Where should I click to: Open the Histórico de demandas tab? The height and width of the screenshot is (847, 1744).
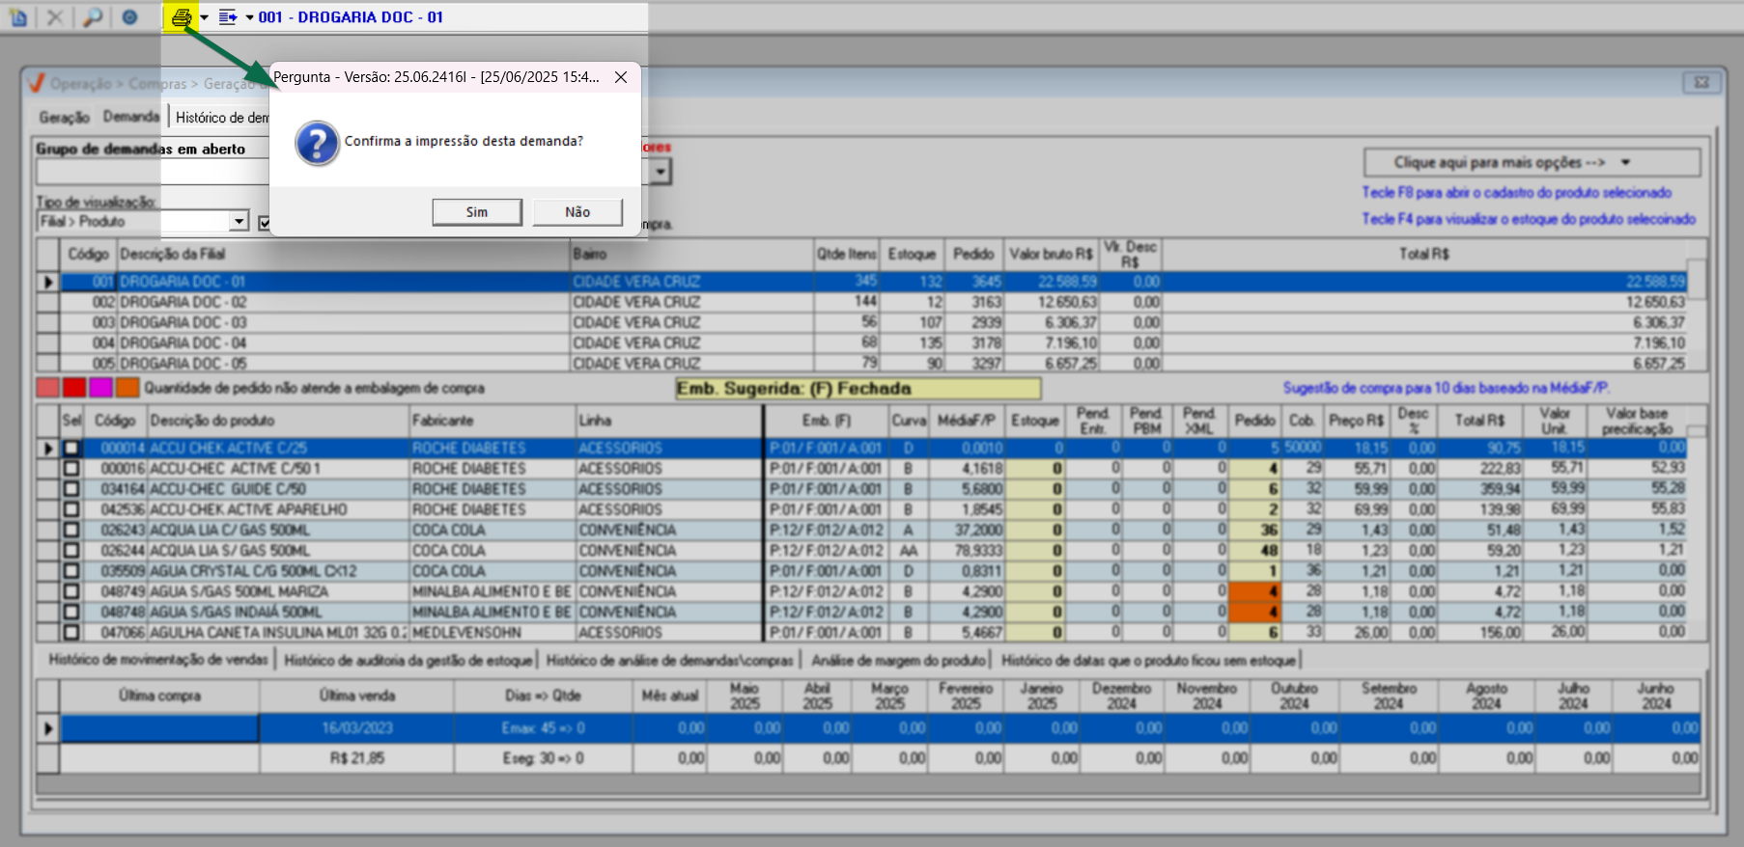222,118
